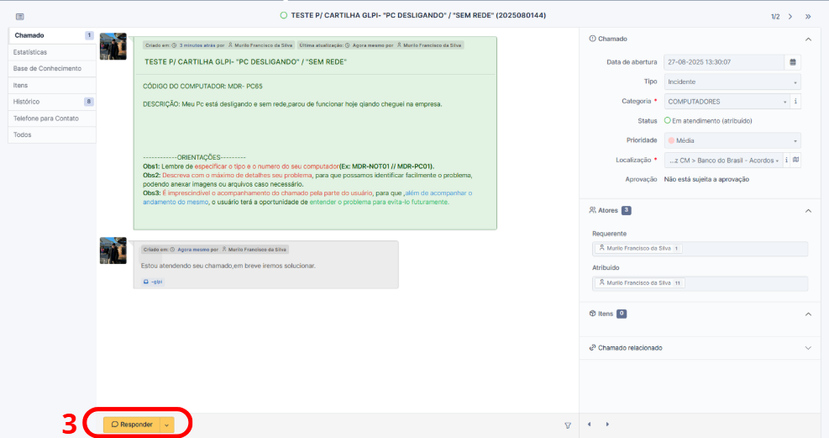Click the Atribuído actors field

700,283
